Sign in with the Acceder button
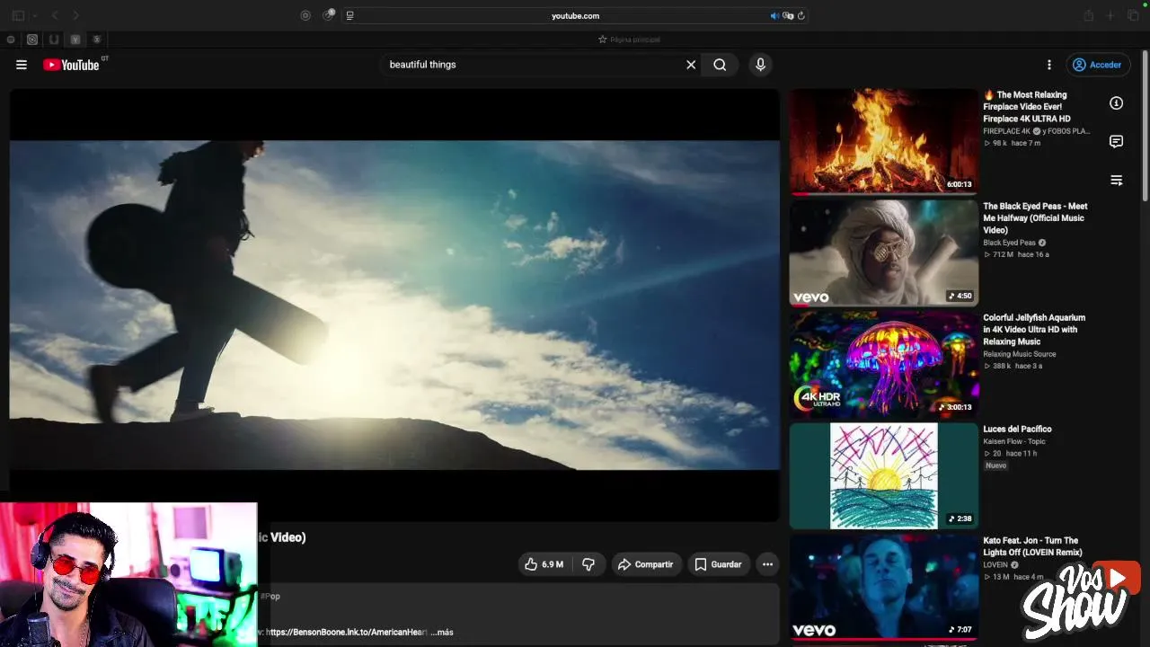 1097,65
